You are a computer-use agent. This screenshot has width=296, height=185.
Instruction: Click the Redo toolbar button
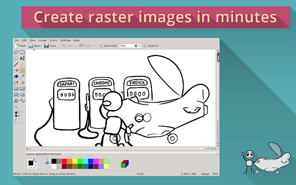pos(85,46)
